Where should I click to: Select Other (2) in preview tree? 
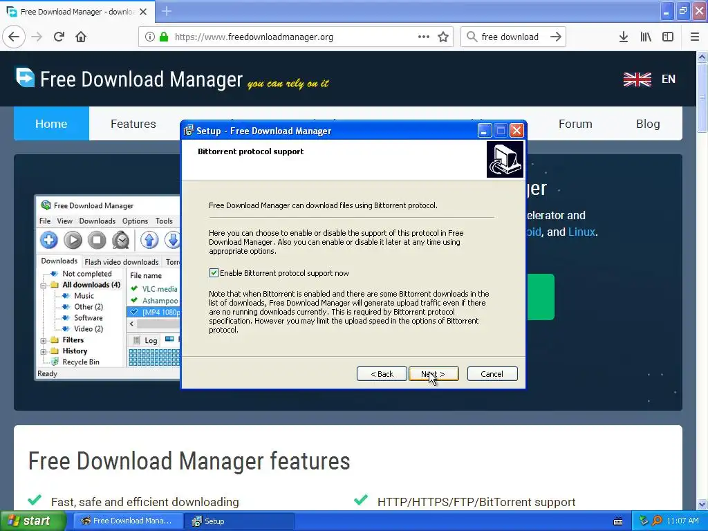pos(88,306)
